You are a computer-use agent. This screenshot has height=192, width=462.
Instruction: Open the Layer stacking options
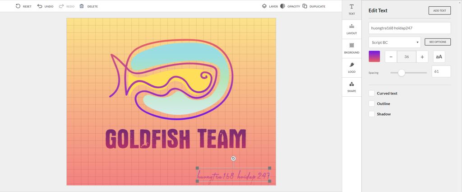point(270,6)
